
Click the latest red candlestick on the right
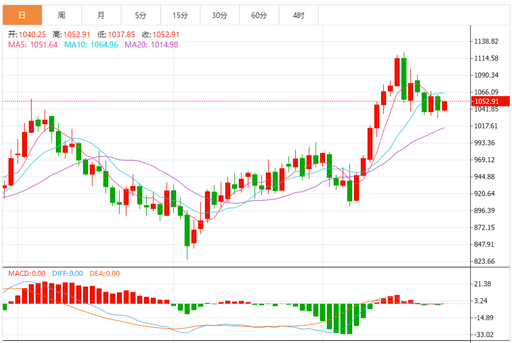[x=444, y=105]
